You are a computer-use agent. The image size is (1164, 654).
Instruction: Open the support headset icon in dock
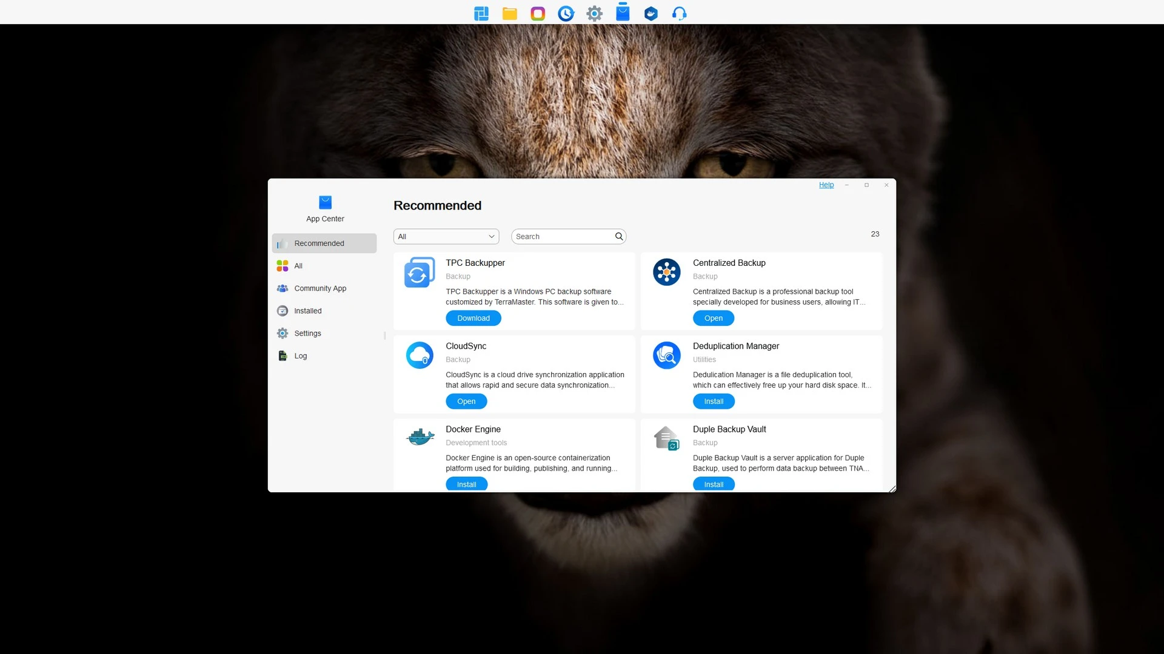pyautogui.click(x=679, y=13)
